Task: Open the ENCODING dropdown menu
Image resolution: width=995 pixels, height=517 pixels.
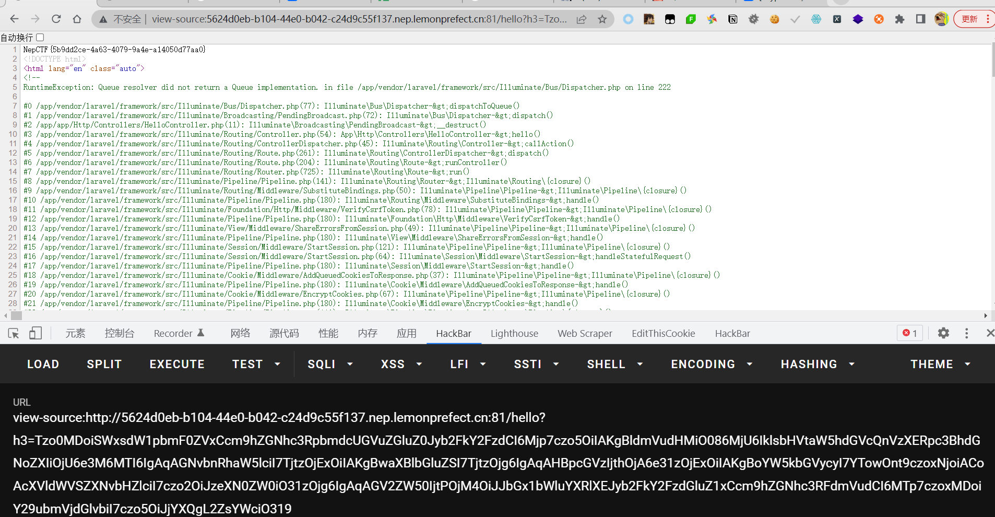Action: coord(711,364)
